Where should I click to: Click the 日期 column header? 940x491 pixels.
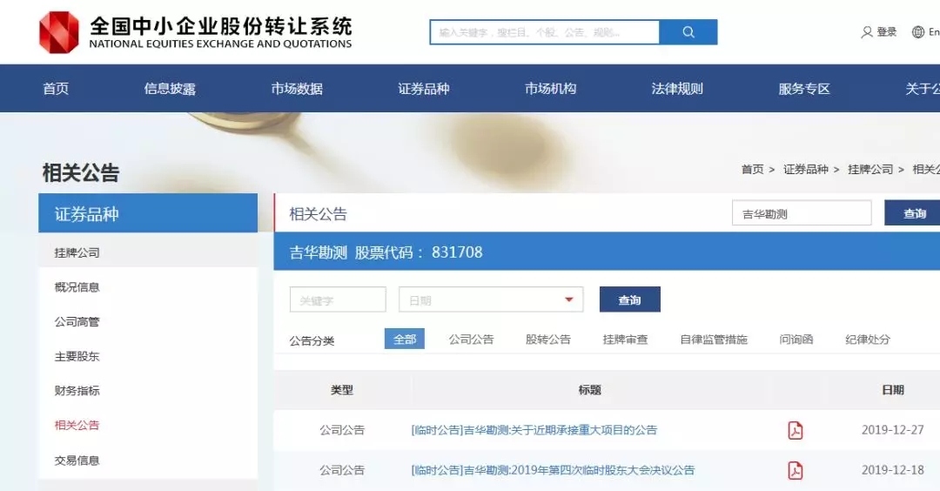(893, 390)
